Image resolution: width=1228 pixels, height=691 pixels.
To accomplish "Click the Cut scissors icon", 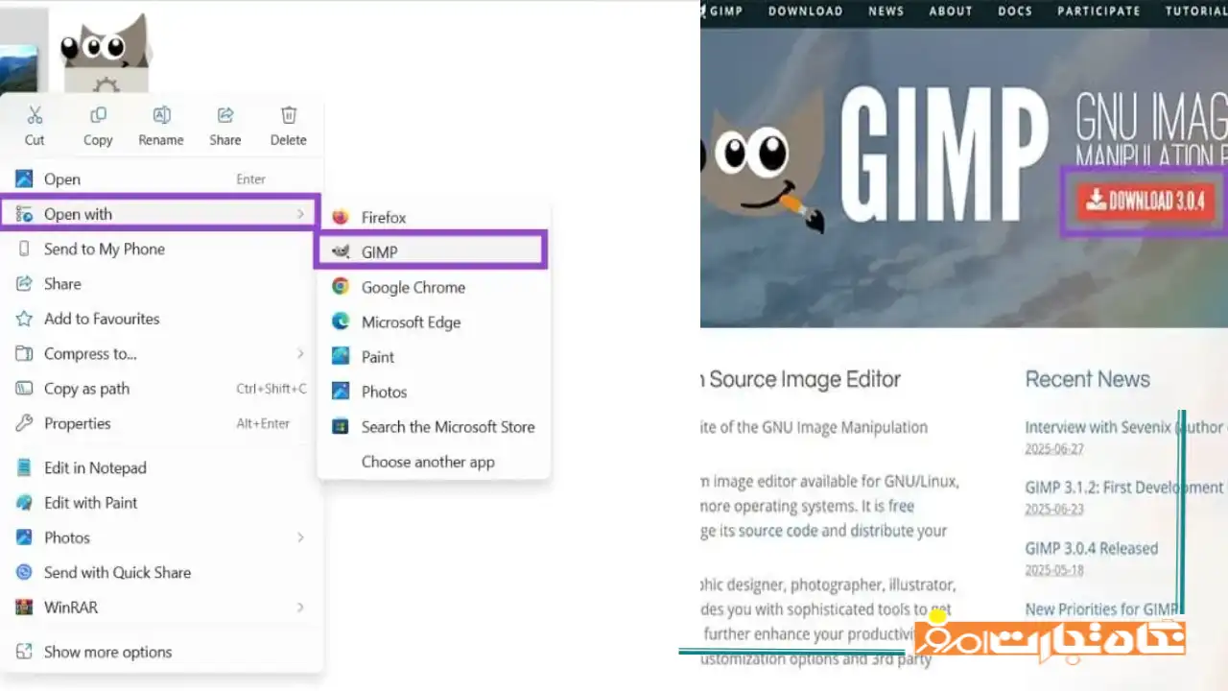I will click(35, 116).
